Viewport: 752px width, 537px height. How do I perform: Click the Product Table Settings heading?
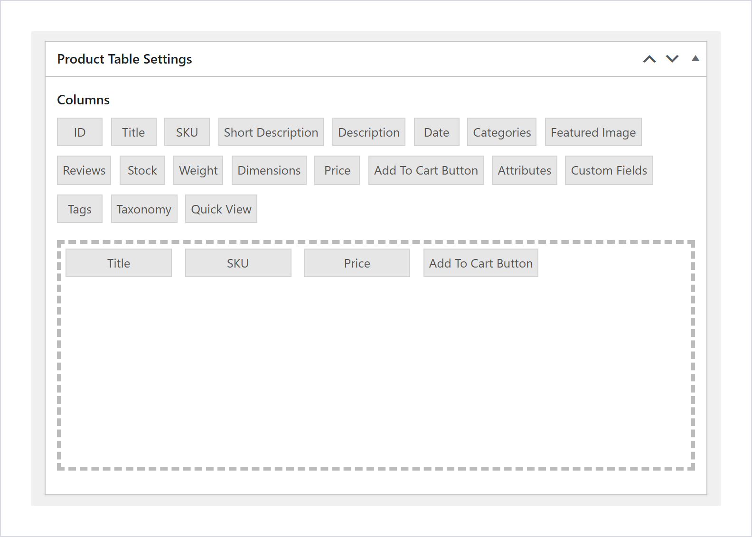[x=125, y=59]
